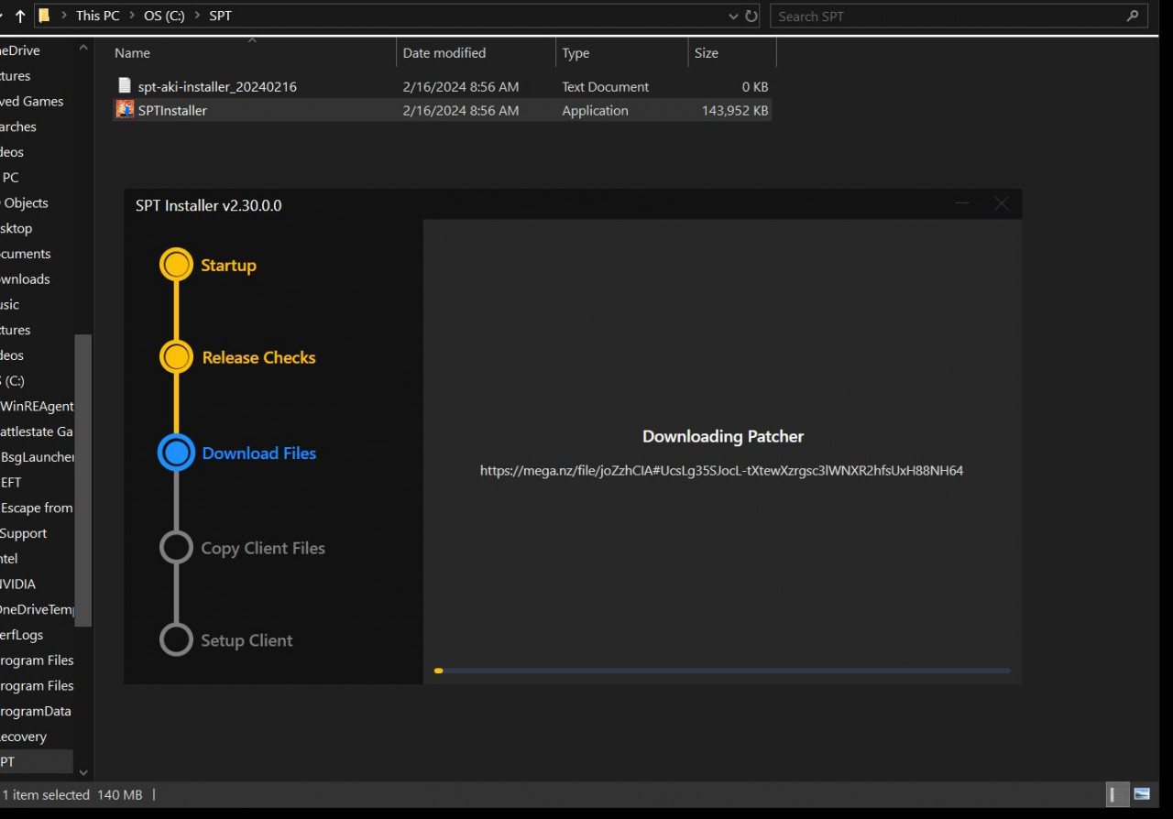Click the search magnifier icon
1173x819 pixels.
tap(1133, 16)
